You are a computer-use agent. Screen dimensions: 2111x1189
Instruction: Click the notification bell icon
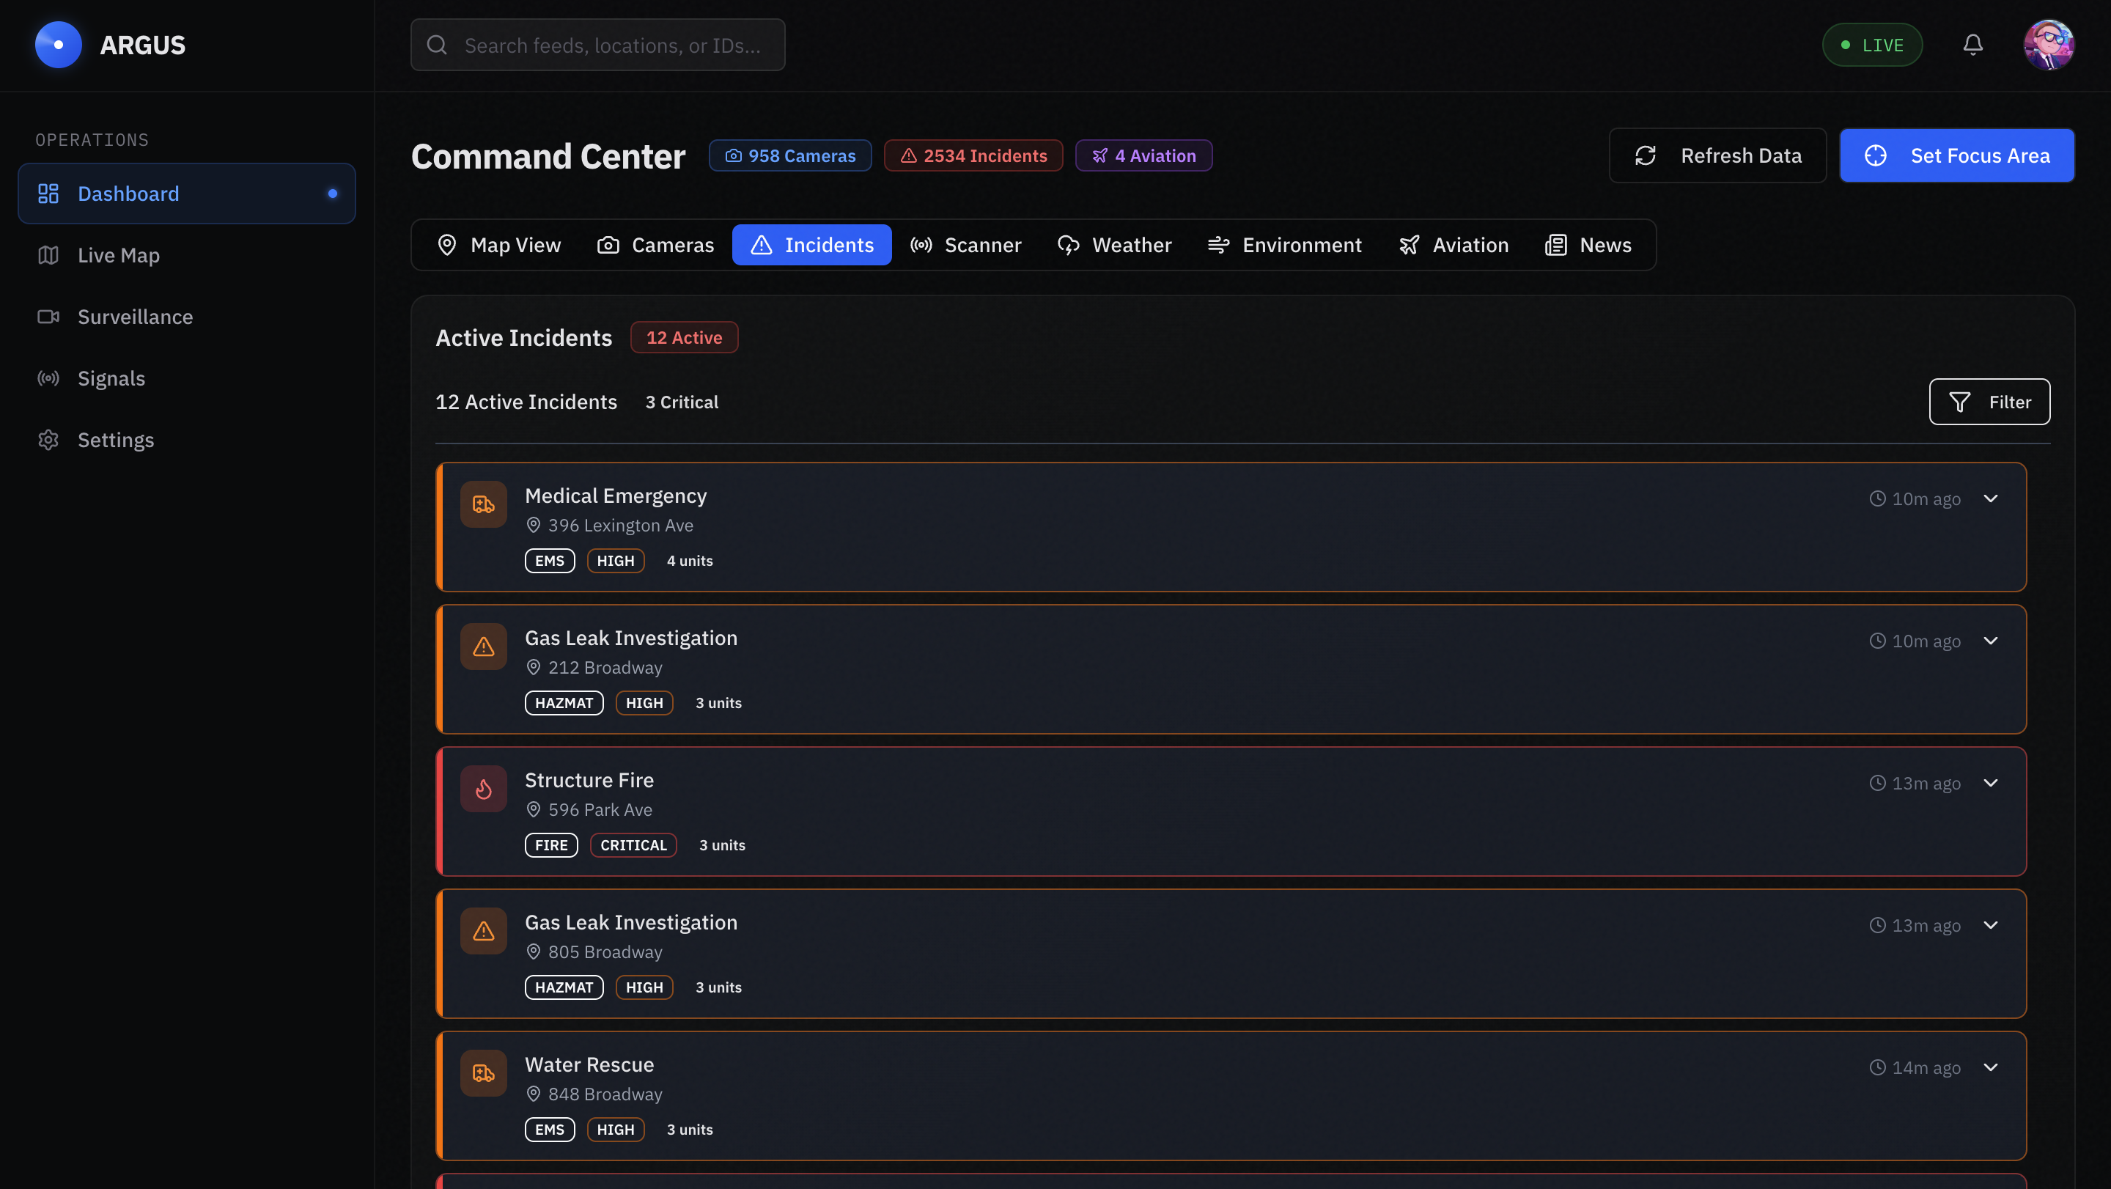click(x=1972, y=45)
